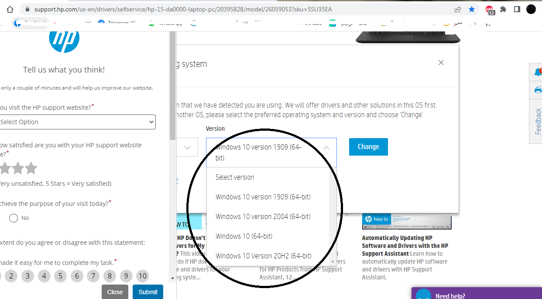This screenshot has height=299, width=542.
Task: Click the survey panel scrollbar down arrow
Action: click(x=172, y=278)
